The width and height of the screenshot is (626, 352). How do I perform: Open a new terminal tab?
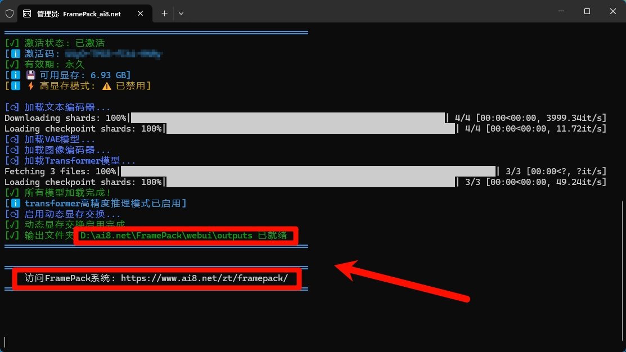coord(164,13)
